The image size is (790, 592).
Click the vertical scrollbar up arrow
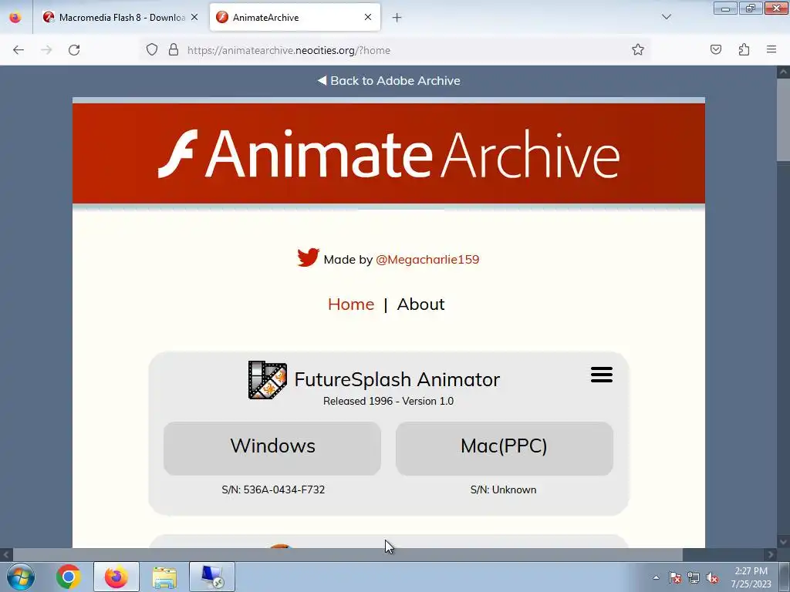pyautogui.click(x=783, y=72)
